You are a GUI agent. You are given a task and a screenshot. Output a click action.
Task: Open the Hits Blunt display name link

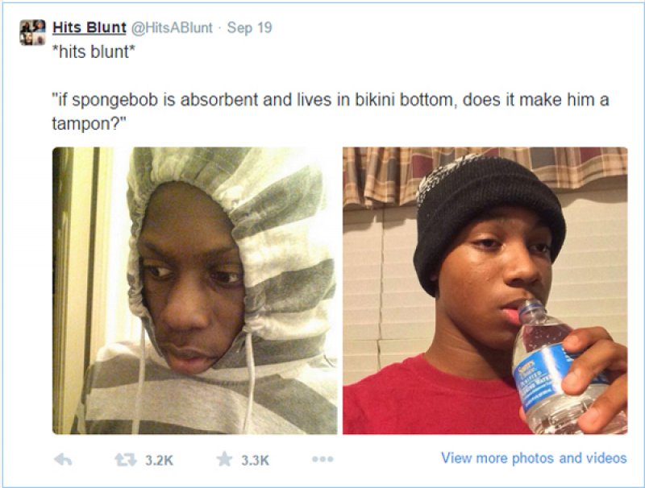click(x=89, y=27)
